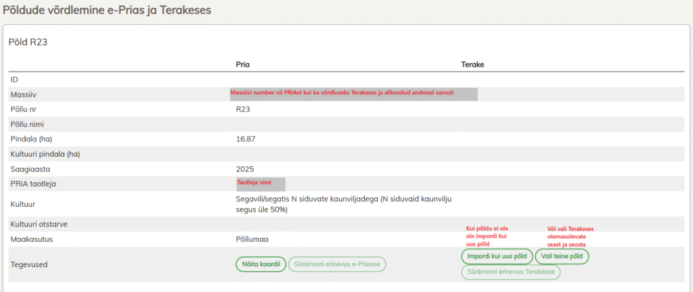Select the R23 field number value
Image resolution: width=693 pixels, height=292 pixels.
click(x=243, y=109)
